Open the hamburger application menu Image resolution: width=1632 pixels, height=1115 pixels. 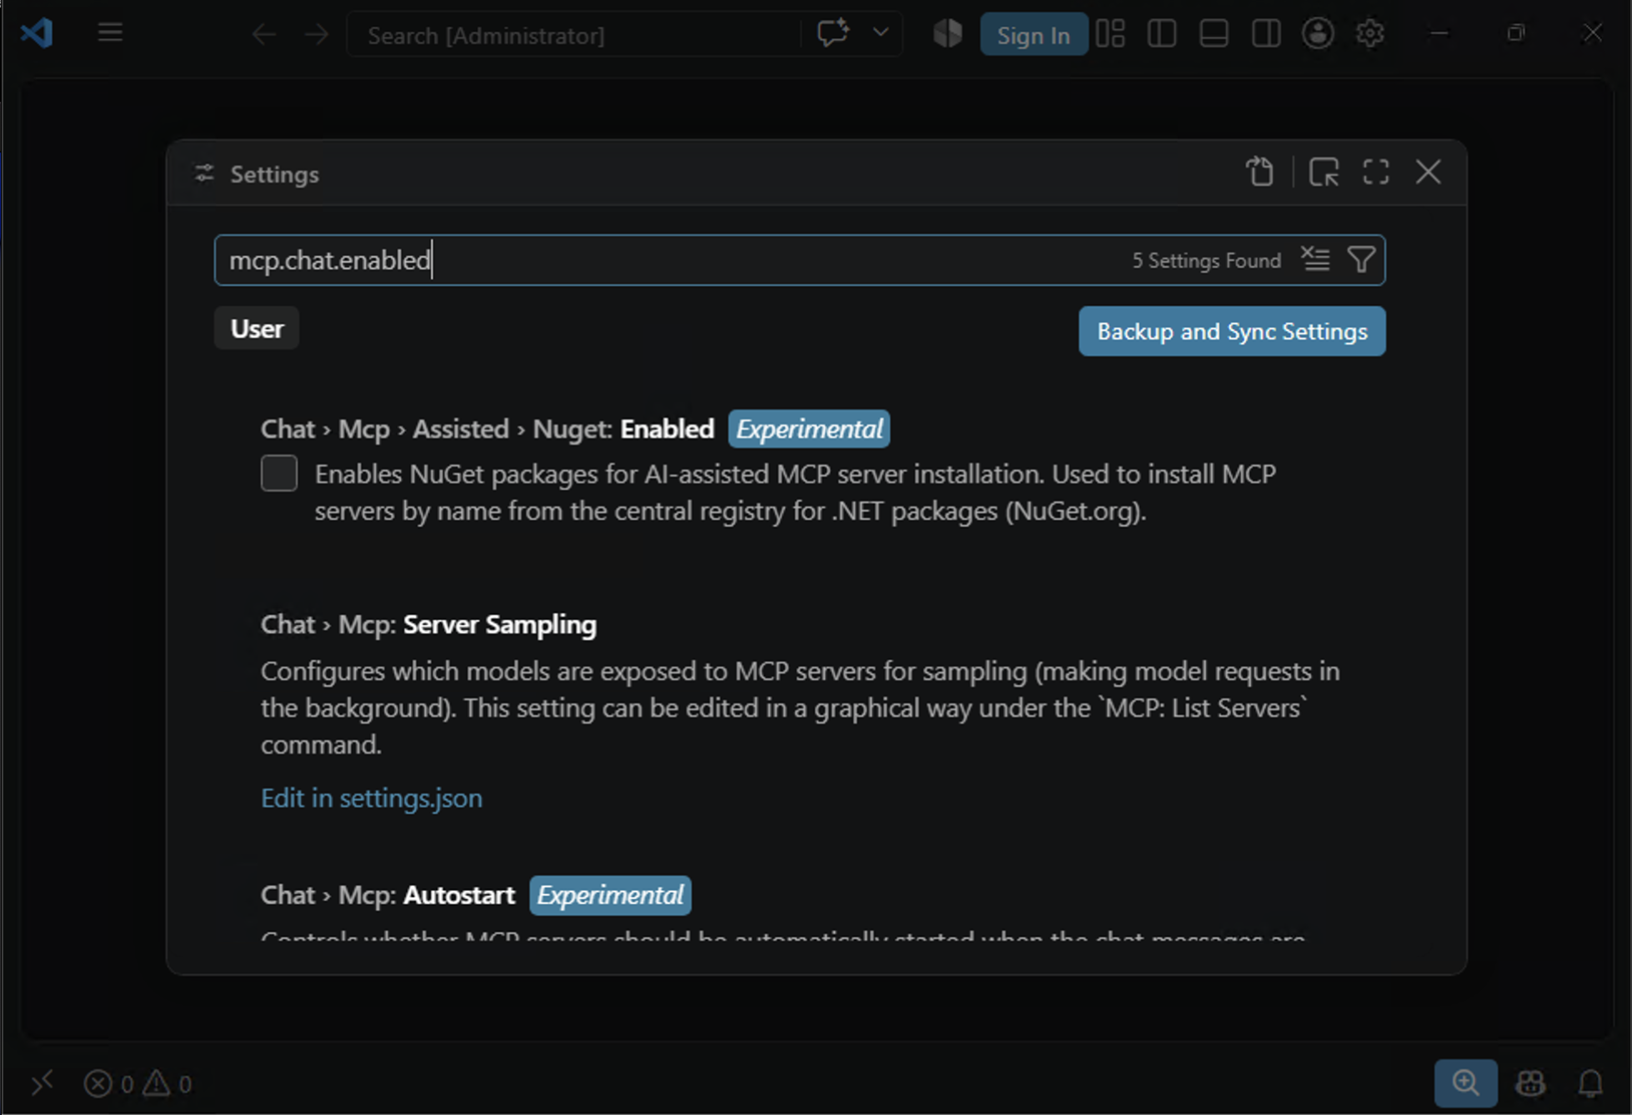(110, 33)
